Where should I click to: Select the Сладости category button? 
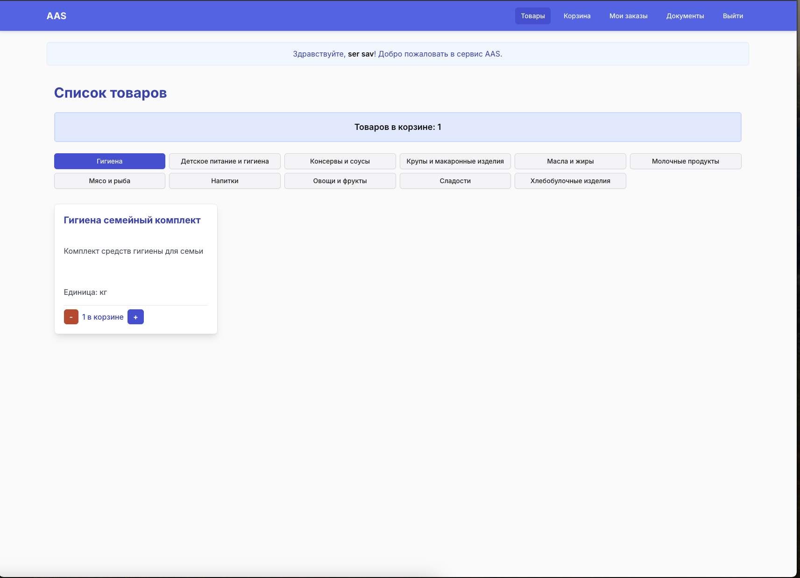click(455, 181)
